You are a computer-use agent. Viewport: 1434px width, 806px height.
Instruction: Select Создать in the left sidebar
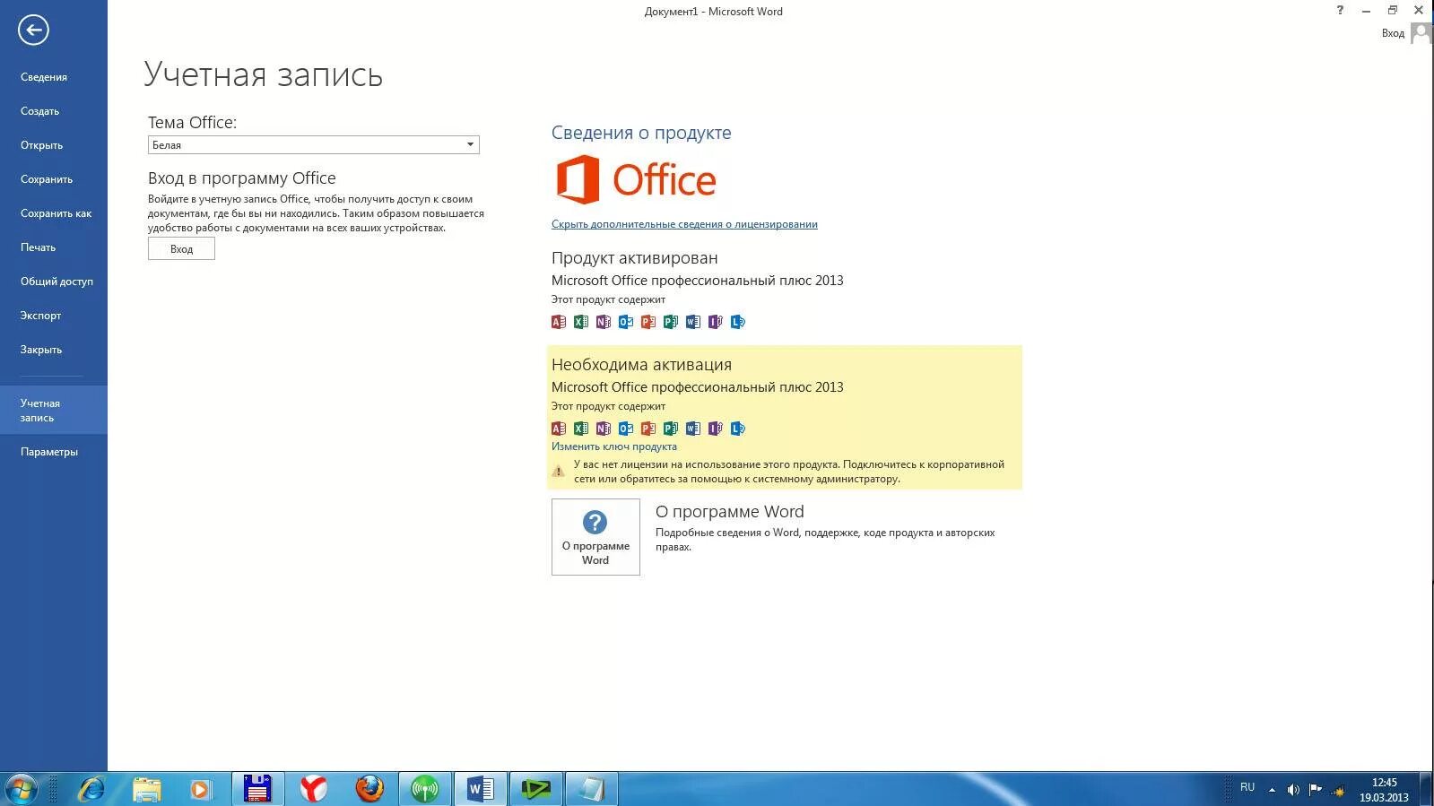coord(39,111)
